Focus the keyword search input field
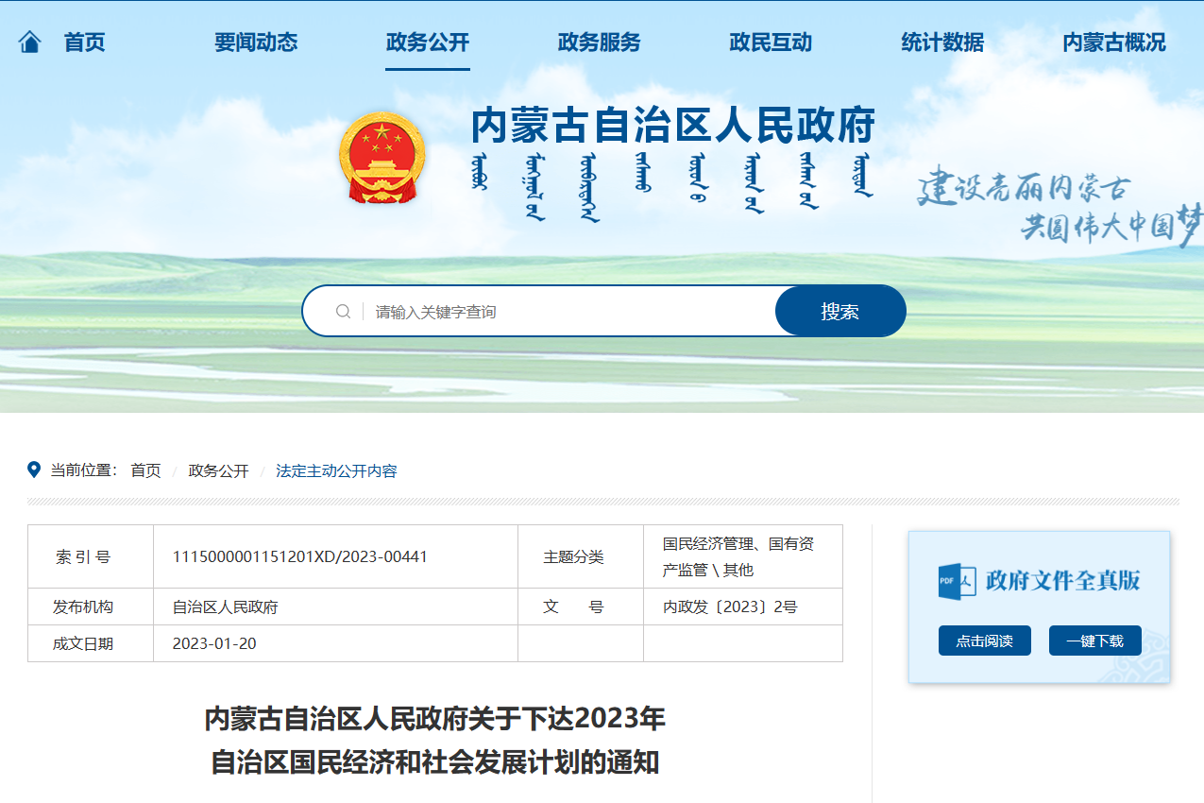This screenshot has height=803, width=1204. pos(571,312)
